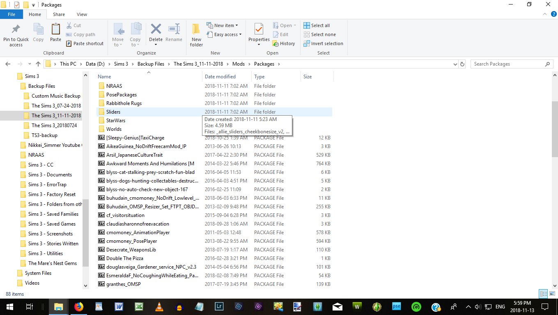558x315 pixels.
Task: Click the search magnifier icon
Action: point(547,64)
